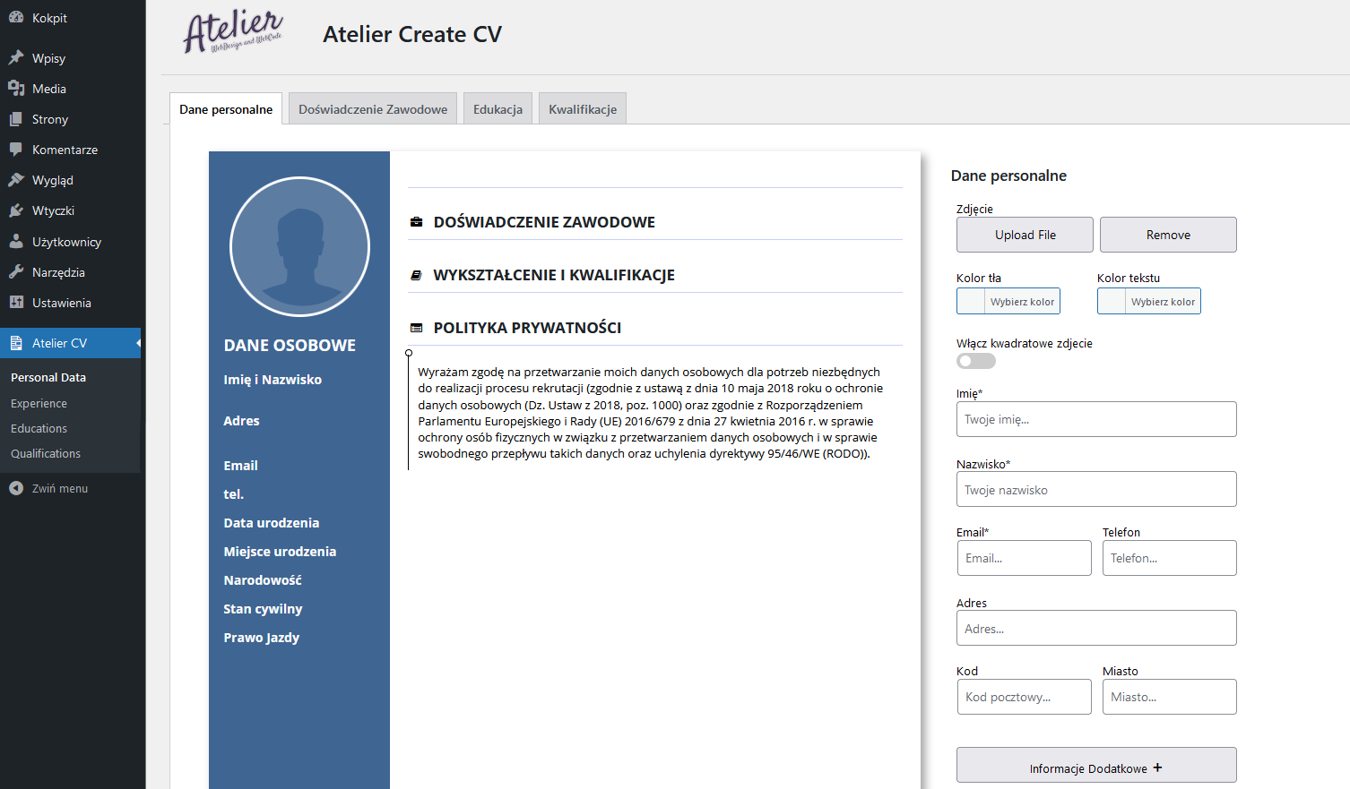Open Educations submenu item
This screenshot has height=789, width=1350.
[39, 428]
